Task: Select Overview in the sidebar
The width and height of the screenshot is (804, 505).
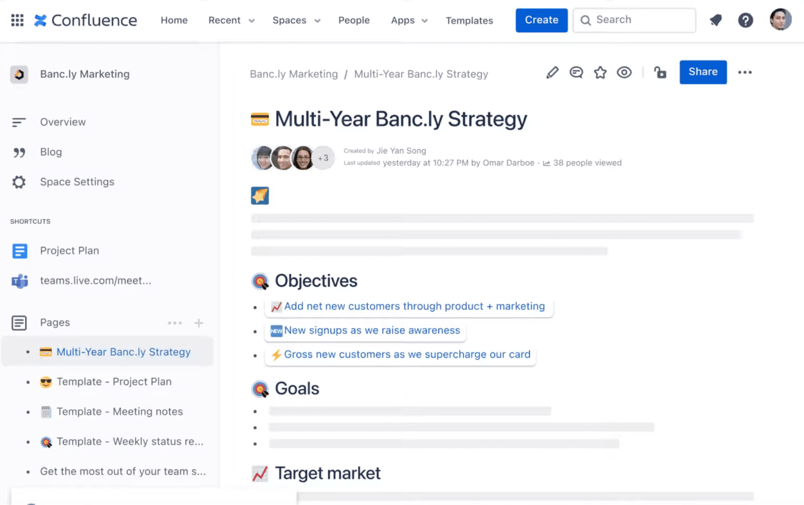Action: tap(63, 122)
